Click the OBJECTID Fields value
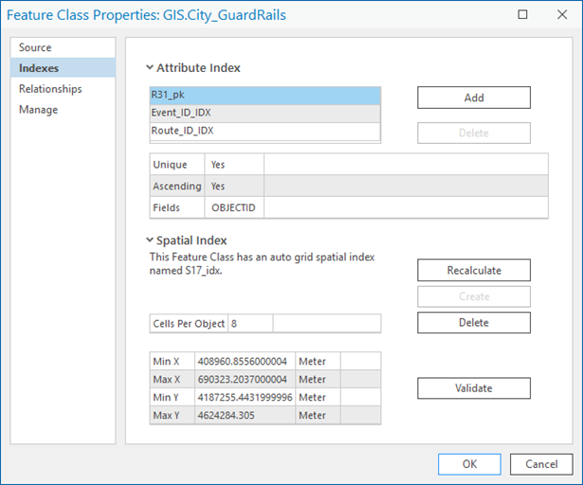The width and height of the screenshot is (583, 485). (x=233, y=207)
